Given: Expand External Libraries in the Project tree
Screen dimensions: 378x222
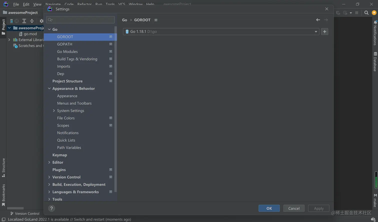Looking at the screenshot, I should [9, 40].
